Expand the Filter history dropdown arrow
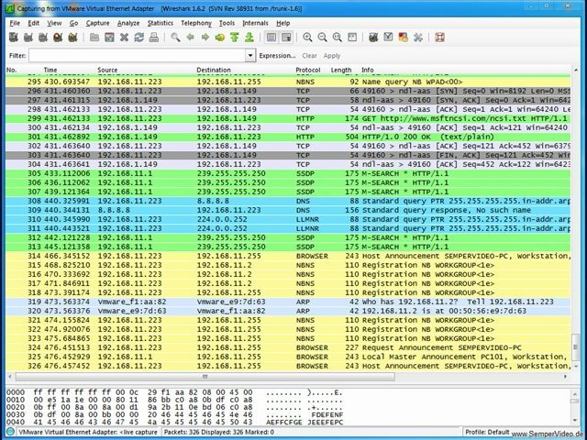The height and width of the screenshot is (440, 587). (x=250, y=56)
